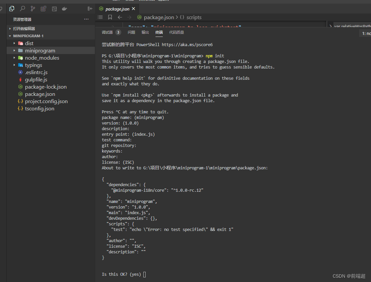Click the 'entry point: (index.js)' line
Screen dimensions: 371x282
coord(128,134)
